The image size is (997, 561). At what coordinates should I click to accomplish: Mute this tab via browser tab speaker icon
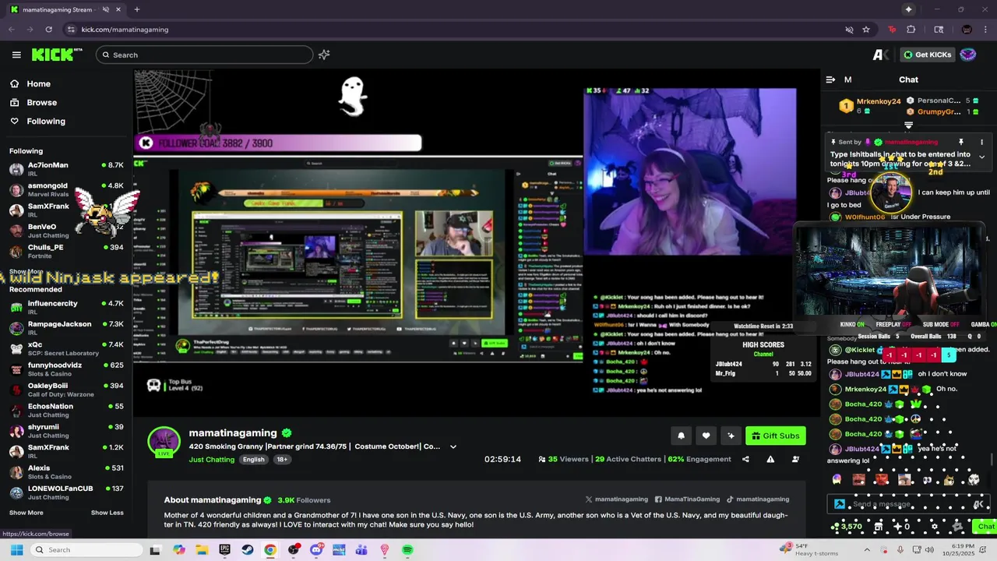coord(106,9)
